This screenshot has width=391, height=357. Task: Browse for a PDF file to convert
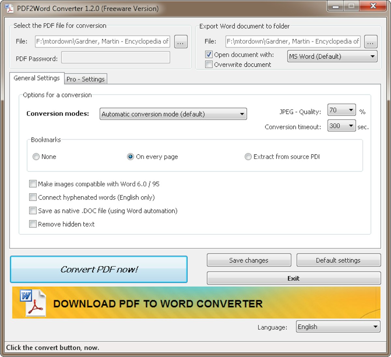180,41
